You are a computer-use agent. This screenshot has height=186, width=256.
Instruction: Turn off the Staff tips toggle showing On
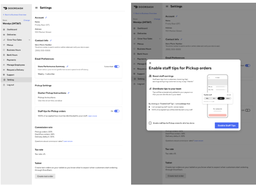click(117, 111)
